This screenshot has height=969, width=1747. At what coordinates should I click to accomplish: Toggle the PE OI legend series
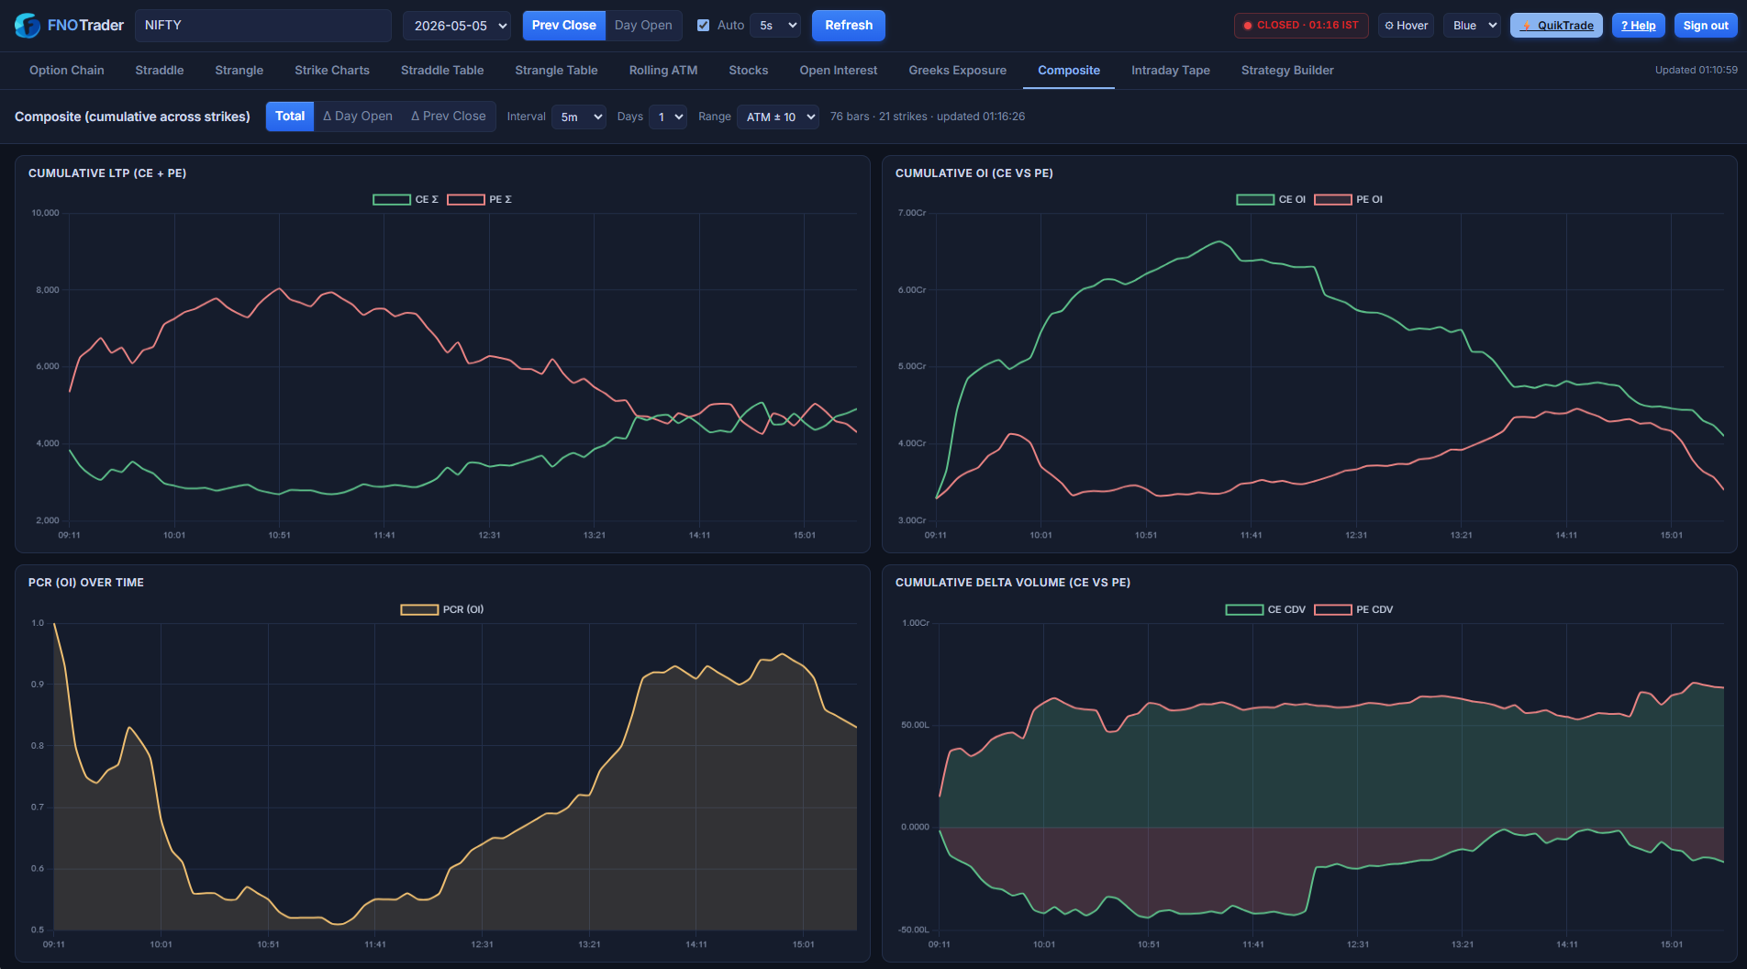coord(1349,199)
